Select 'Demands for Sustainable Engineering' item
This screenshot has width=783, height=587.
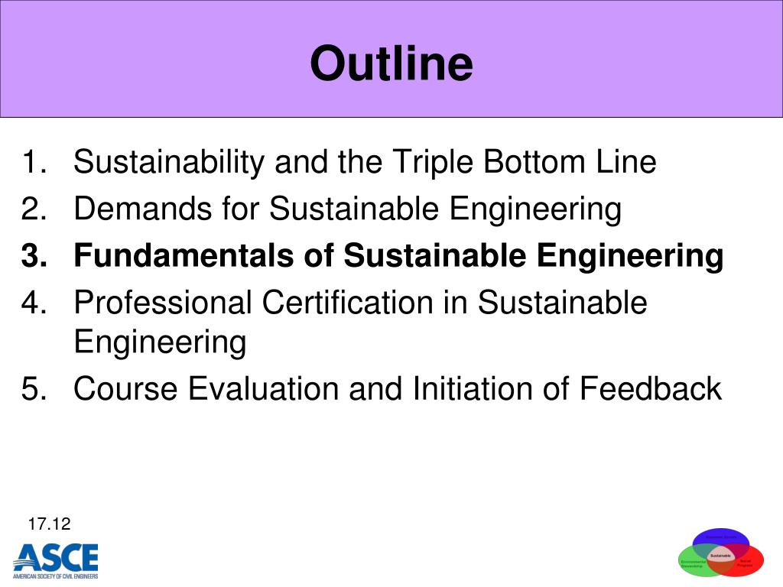click(x=348, y=208)
